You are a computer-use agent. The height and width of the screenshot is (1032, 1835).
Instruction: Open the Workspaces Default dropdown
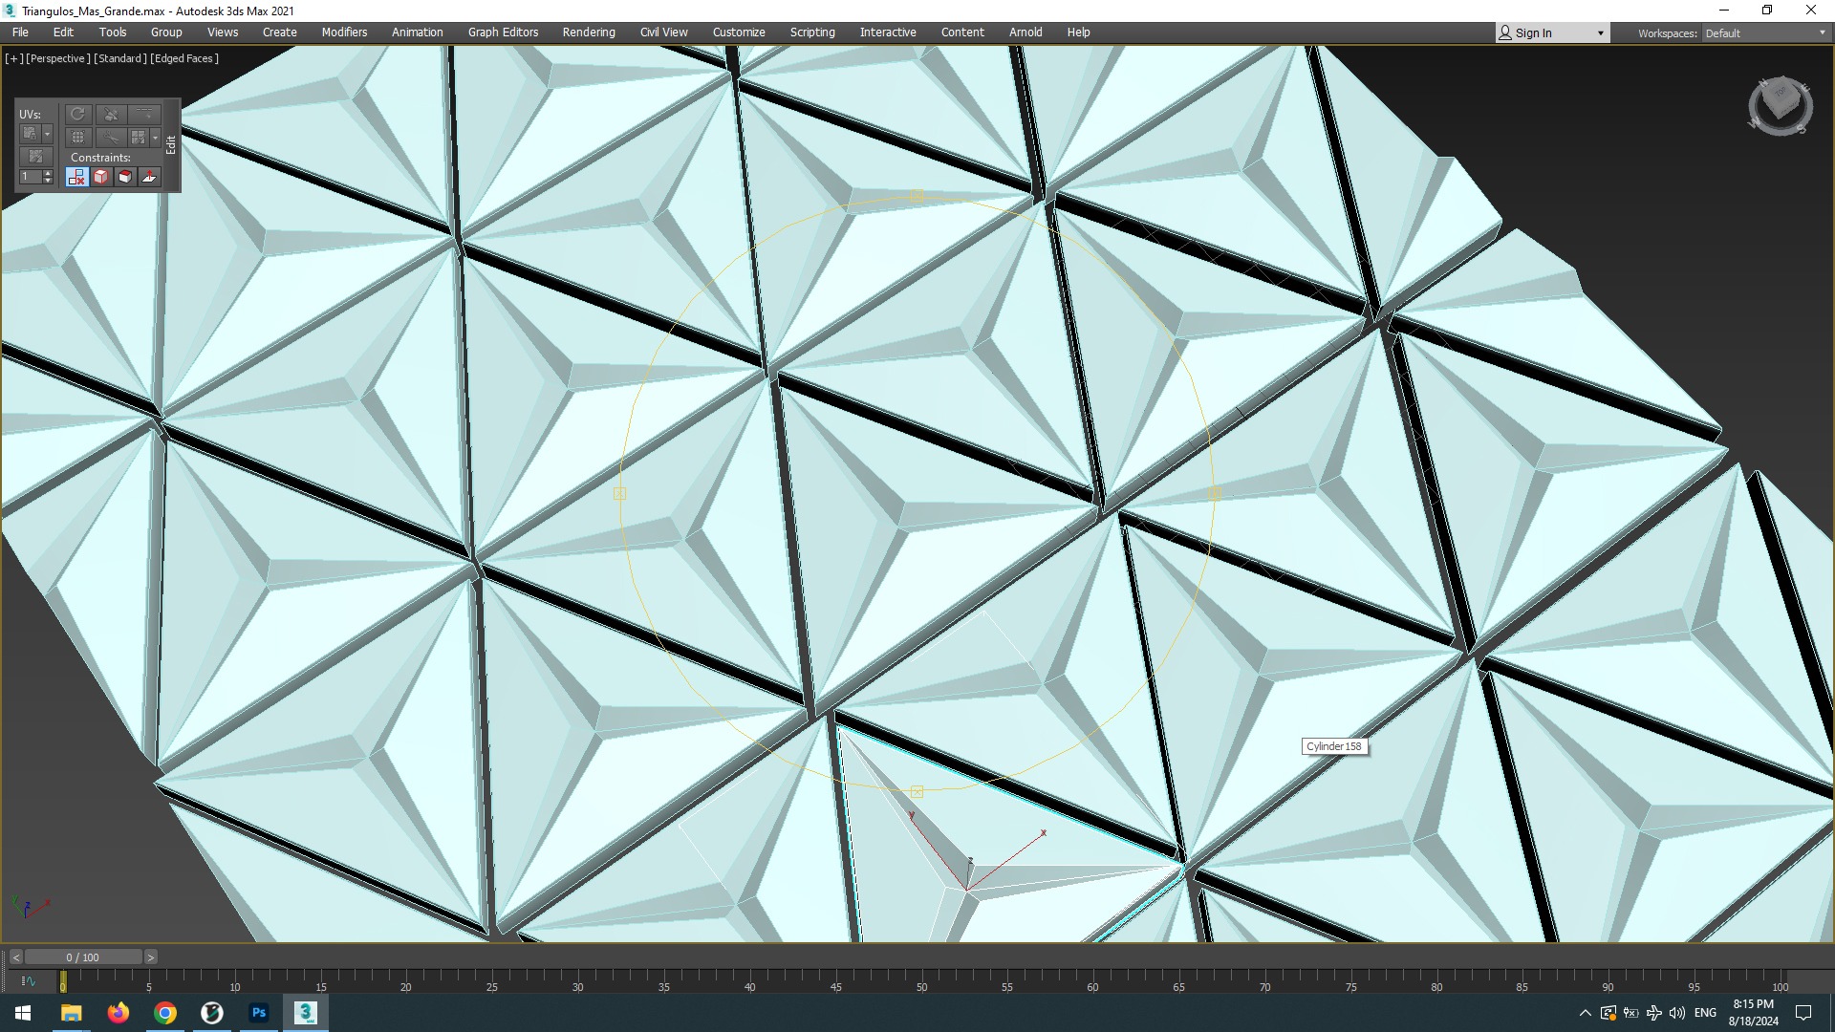pos(1764,32)
